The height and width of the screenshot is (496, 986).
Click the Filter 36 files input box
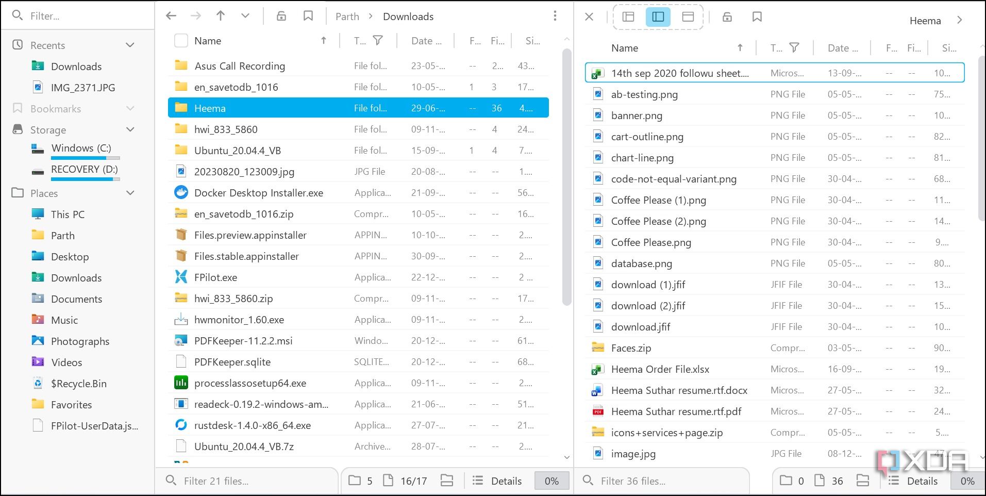pyautogui.click(x=665, y=481)
